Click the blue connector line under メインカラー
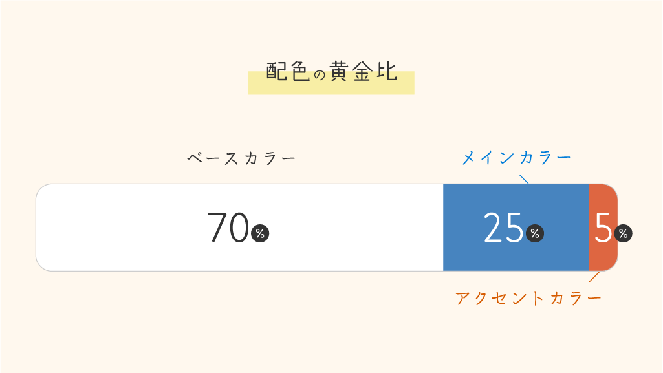 (x=524, y=178)
